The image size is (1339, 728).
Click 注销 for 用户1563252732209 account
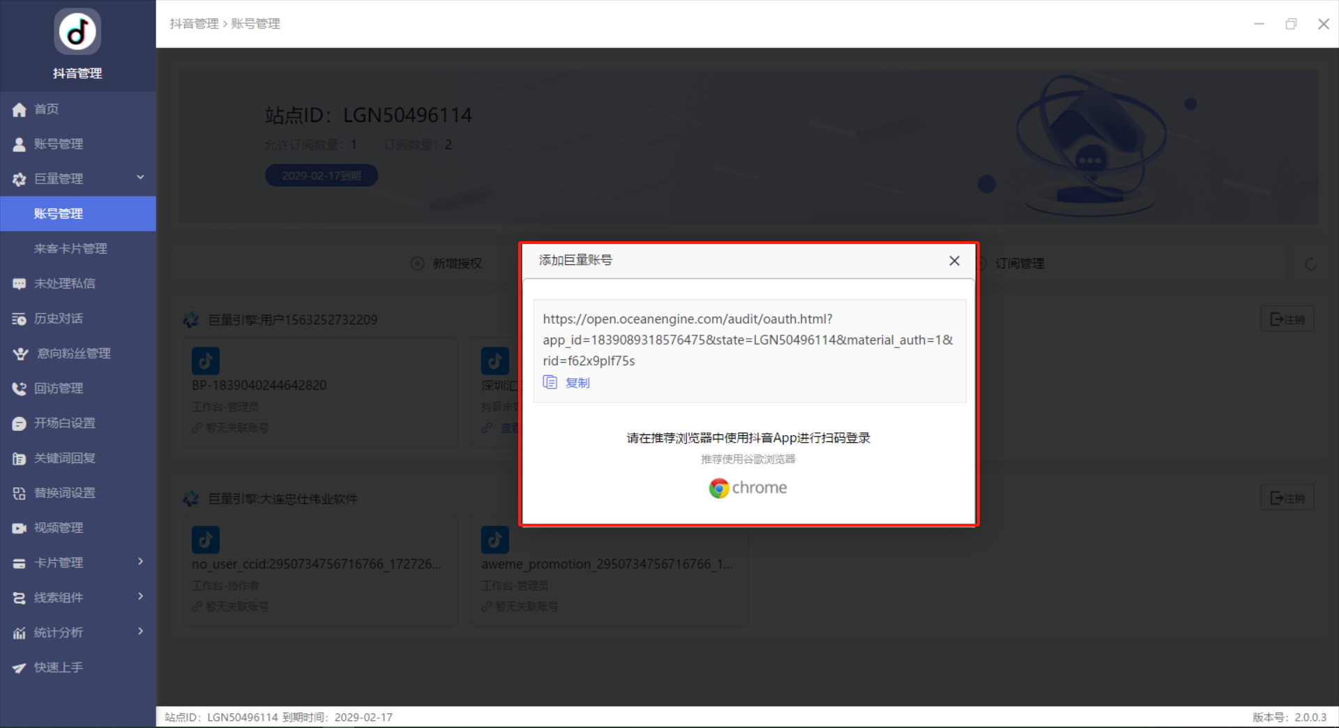1287,319
